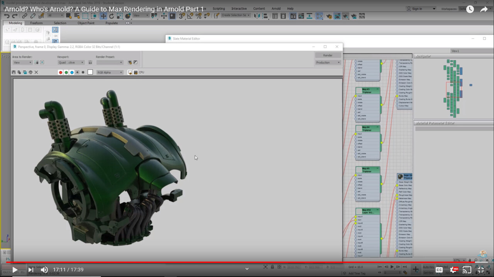Switch to the Freeform ribbon tab
This screenshot has height=277, width=494.
click(x=36, y=23)
